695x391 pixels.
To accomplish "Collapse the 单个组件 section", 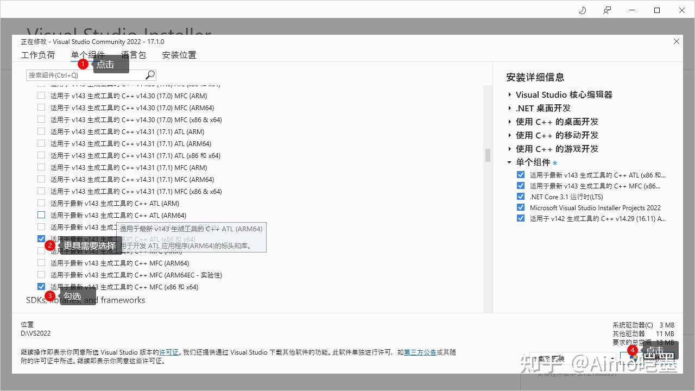I will pos(509,162).
